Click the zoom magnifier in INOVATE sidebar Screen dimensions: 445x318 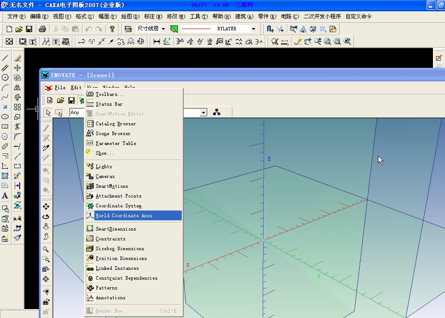tap(46, 249)
